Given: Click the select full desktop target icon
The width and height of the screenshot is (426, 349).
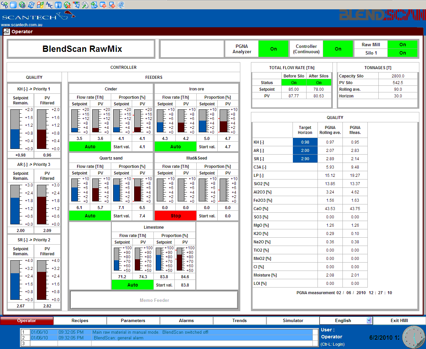Looking at the screenshot, I should pyautogui.click(x=112, y=5).
